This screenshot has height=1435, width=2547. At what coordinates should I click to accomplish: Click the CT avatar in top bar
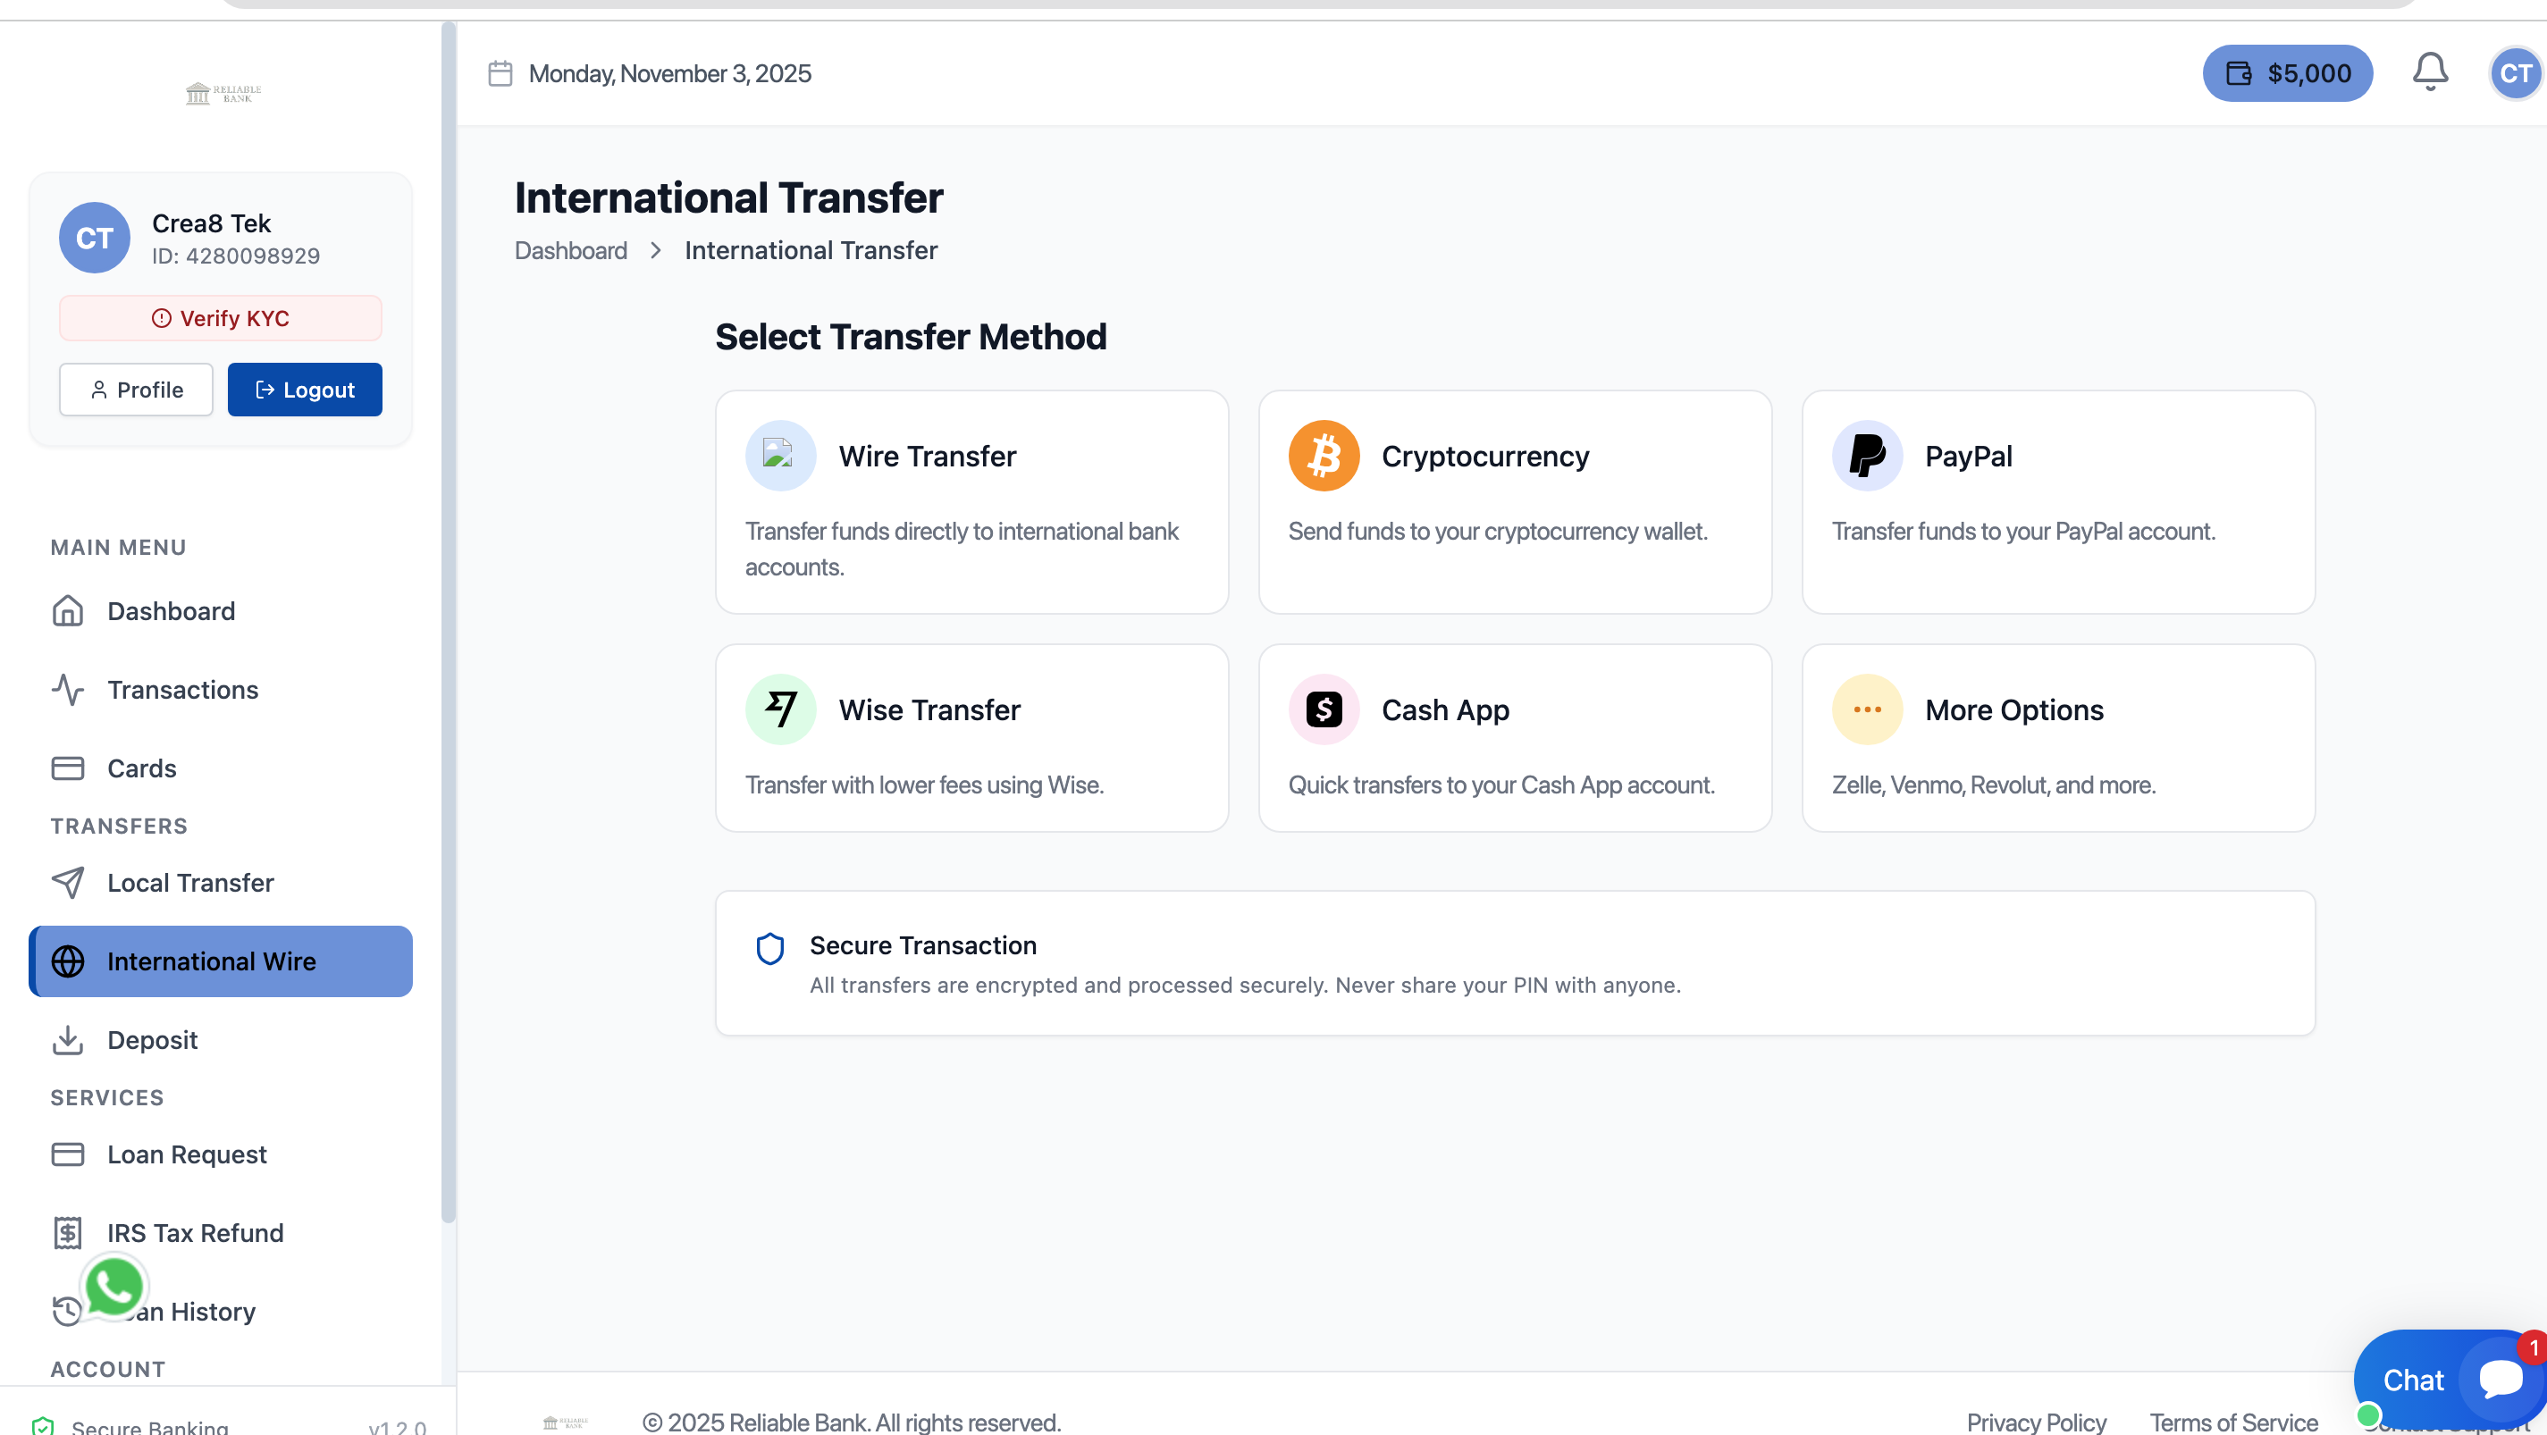click(2514, 73)
